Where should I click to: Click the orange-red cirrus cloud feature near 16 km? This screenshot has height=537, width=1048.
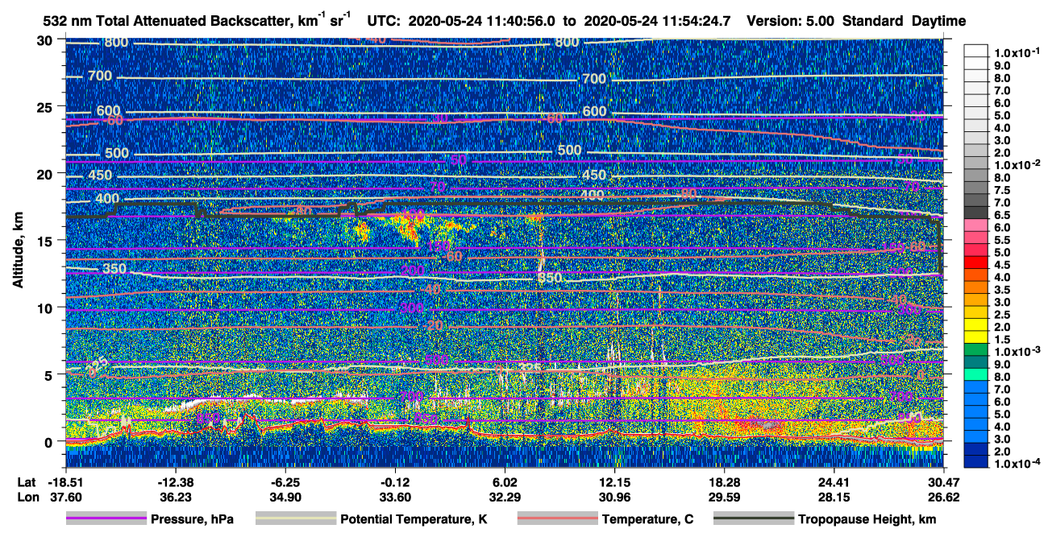pos(411,226)
